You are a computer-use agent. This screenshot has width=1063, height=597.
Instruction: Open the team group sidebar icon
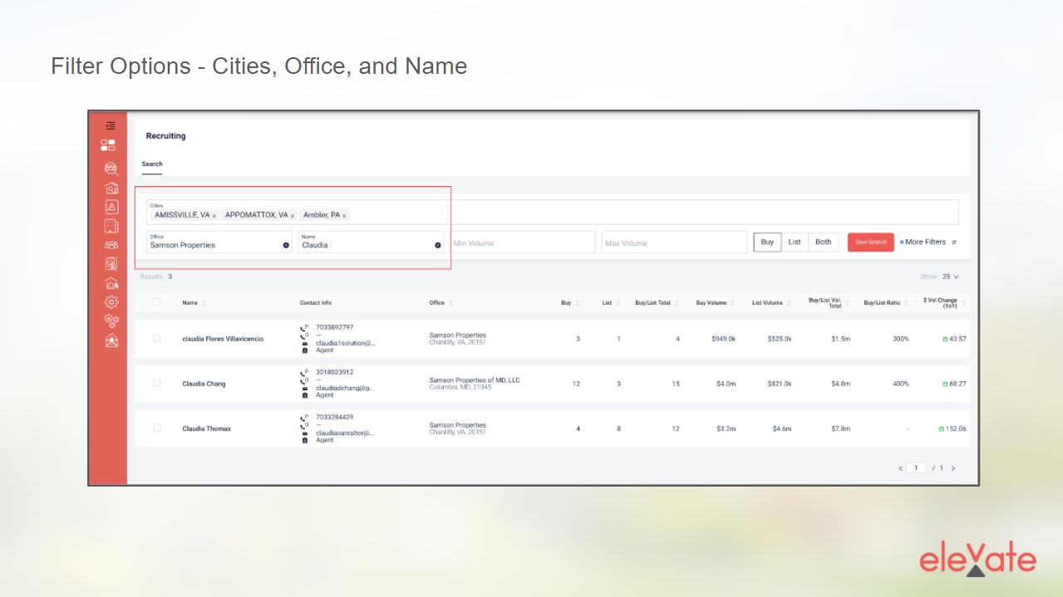(x=111, y=245)
